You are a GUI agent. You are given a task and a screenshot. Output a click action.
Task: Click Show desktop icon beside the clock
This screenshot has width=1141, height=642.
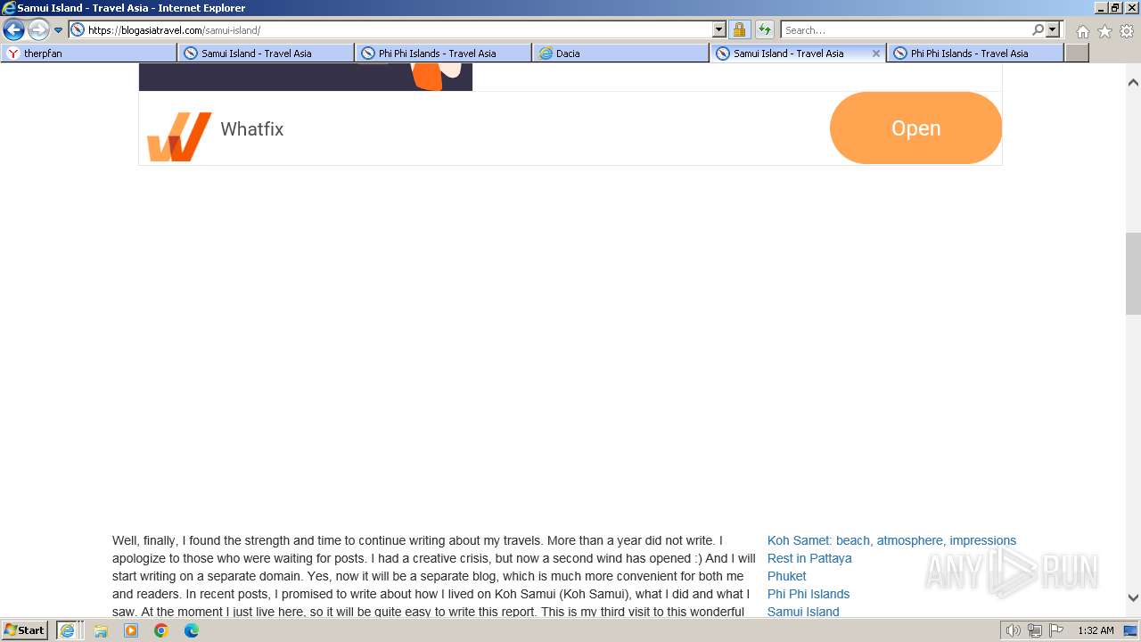point(1130,630)
